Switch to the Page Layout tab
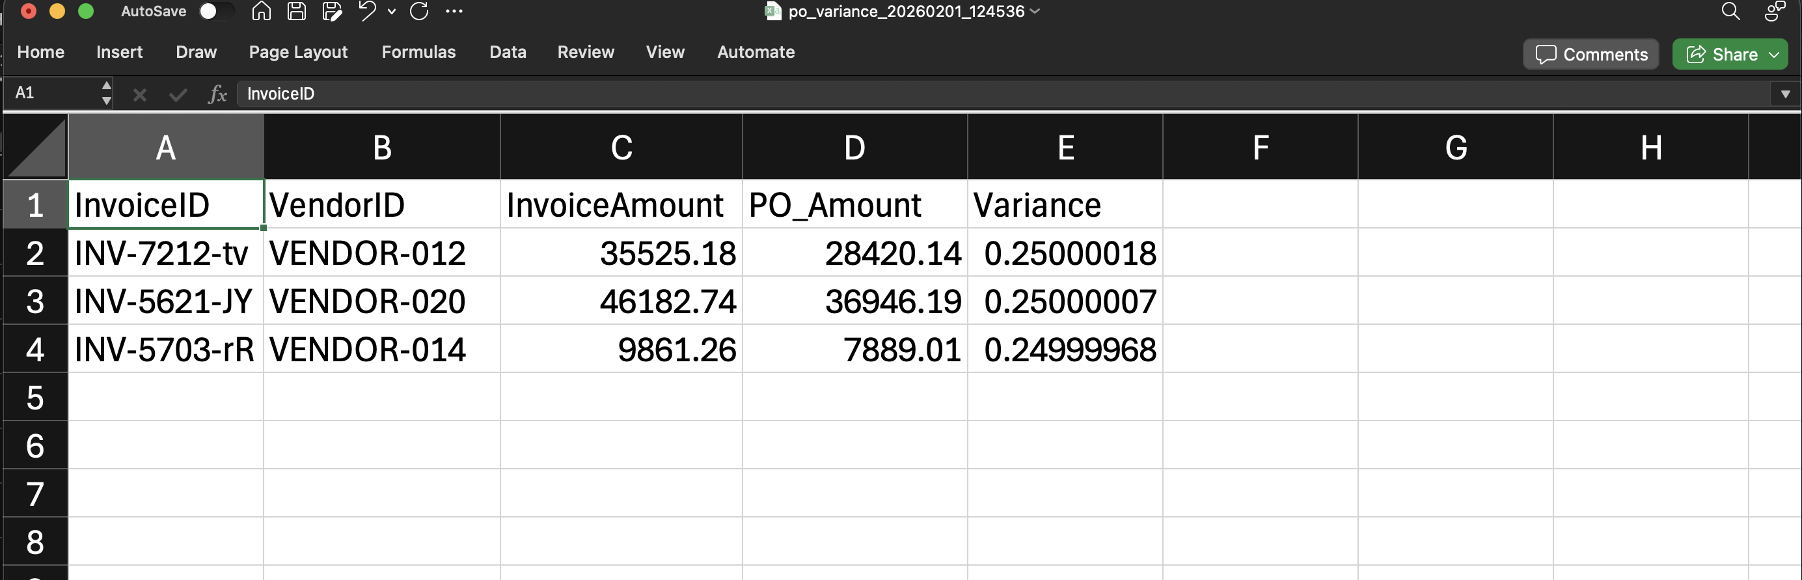 point(298,52)
